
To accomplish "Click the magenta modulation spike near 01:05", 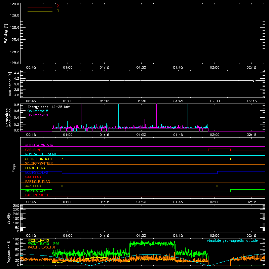I will [81, 116].
